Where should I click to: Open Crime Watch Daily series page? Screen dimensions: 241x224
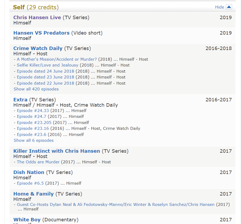[38, 48]
